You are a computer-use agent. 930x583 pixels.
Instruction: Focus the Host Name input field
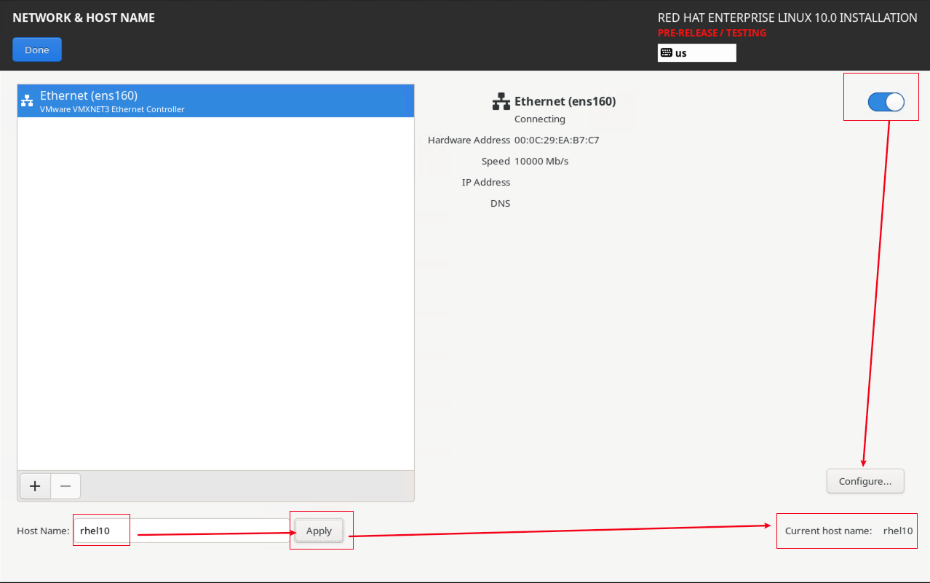click(183, 531)
